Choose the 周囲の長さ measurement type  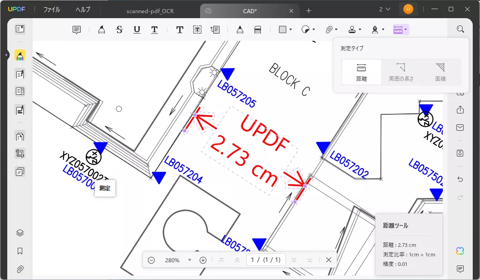coord(401,72)
